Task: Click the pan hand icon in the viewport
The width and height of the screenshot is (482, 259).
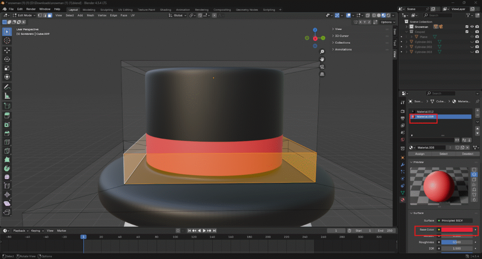Action: click(x=322, y=59)
